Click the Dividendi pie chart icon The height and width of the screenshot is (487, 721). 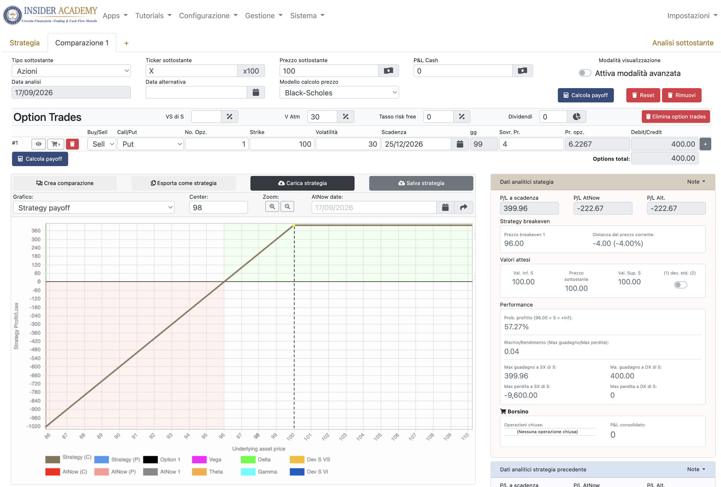coord(576,117)
